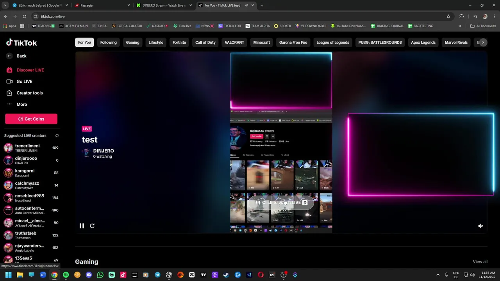This screenshot has width=500, height=281.
Task: Open truthatseb live stream
Action: tap(31, 235)
